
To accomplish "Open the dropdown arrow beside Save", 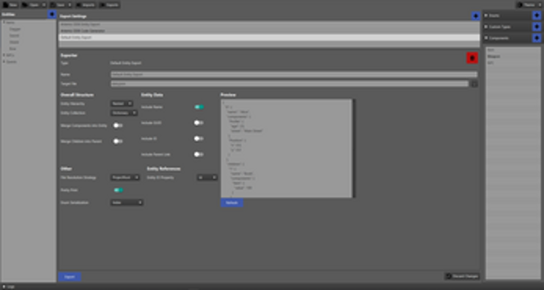I will (70, 5).
